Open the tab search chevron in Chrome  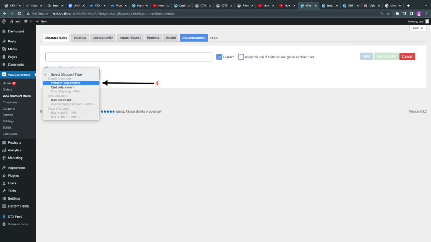coord(426,5)
